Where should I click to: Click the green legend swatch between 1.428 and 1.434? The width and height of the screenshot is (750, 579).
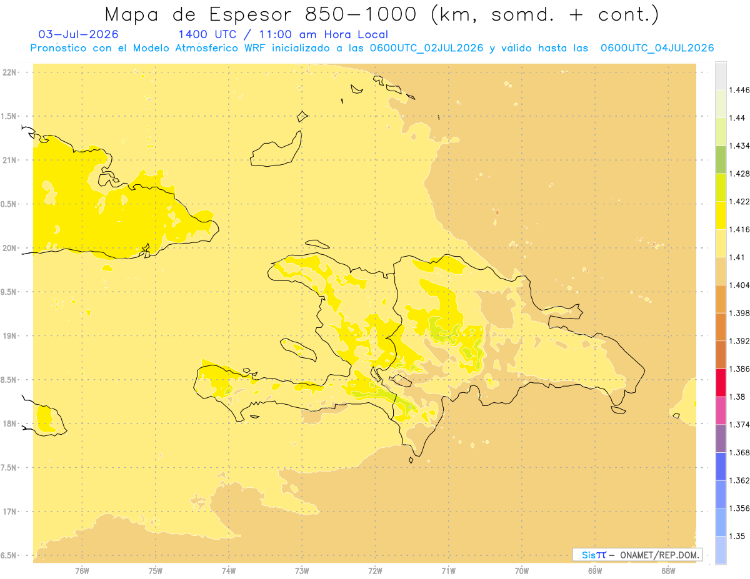(x=721, y=159)
